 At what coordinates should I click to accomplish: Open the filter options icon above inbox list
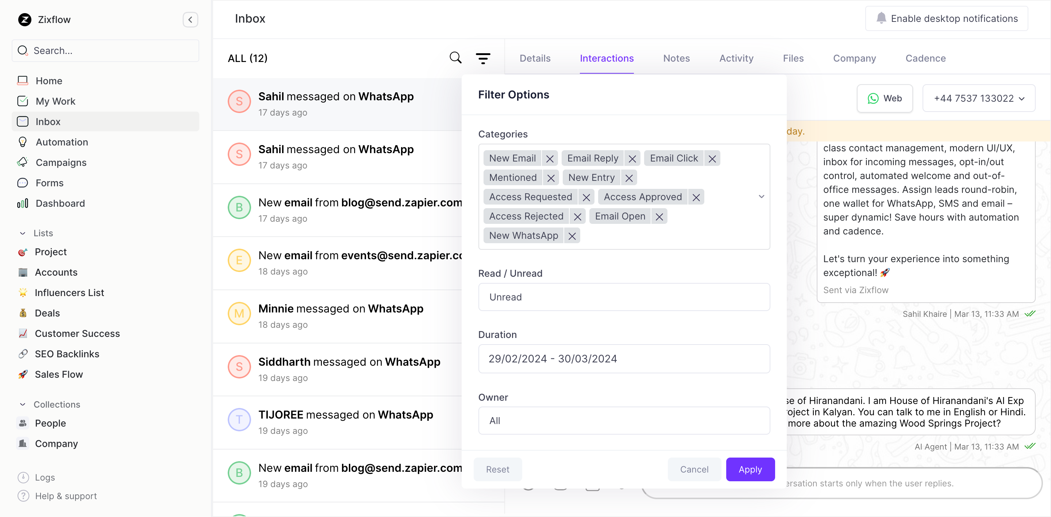(483, 58)
